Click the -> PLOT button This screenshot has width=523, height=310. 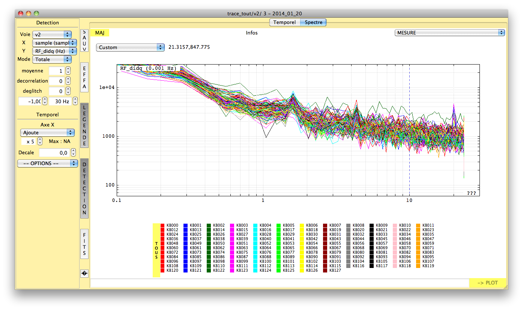point(488,283)
